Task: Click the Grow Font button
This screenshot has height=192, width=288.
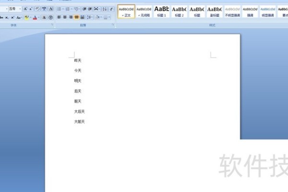Action: [25, 9]
